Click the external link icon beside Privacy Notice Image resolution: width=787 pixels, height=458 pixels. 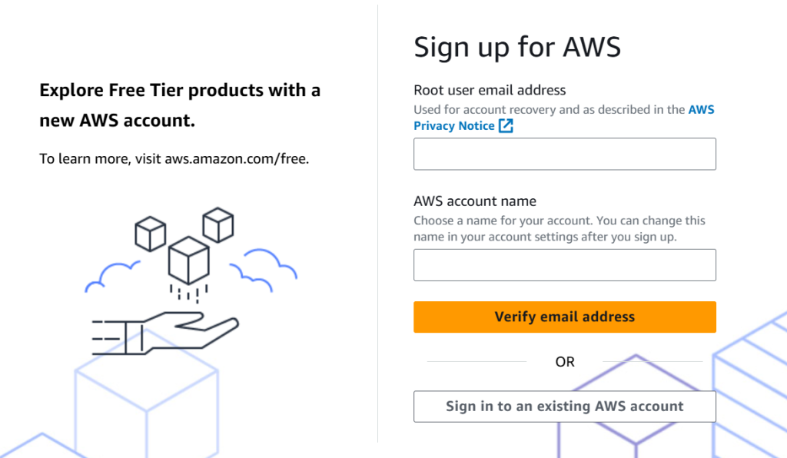506,126
